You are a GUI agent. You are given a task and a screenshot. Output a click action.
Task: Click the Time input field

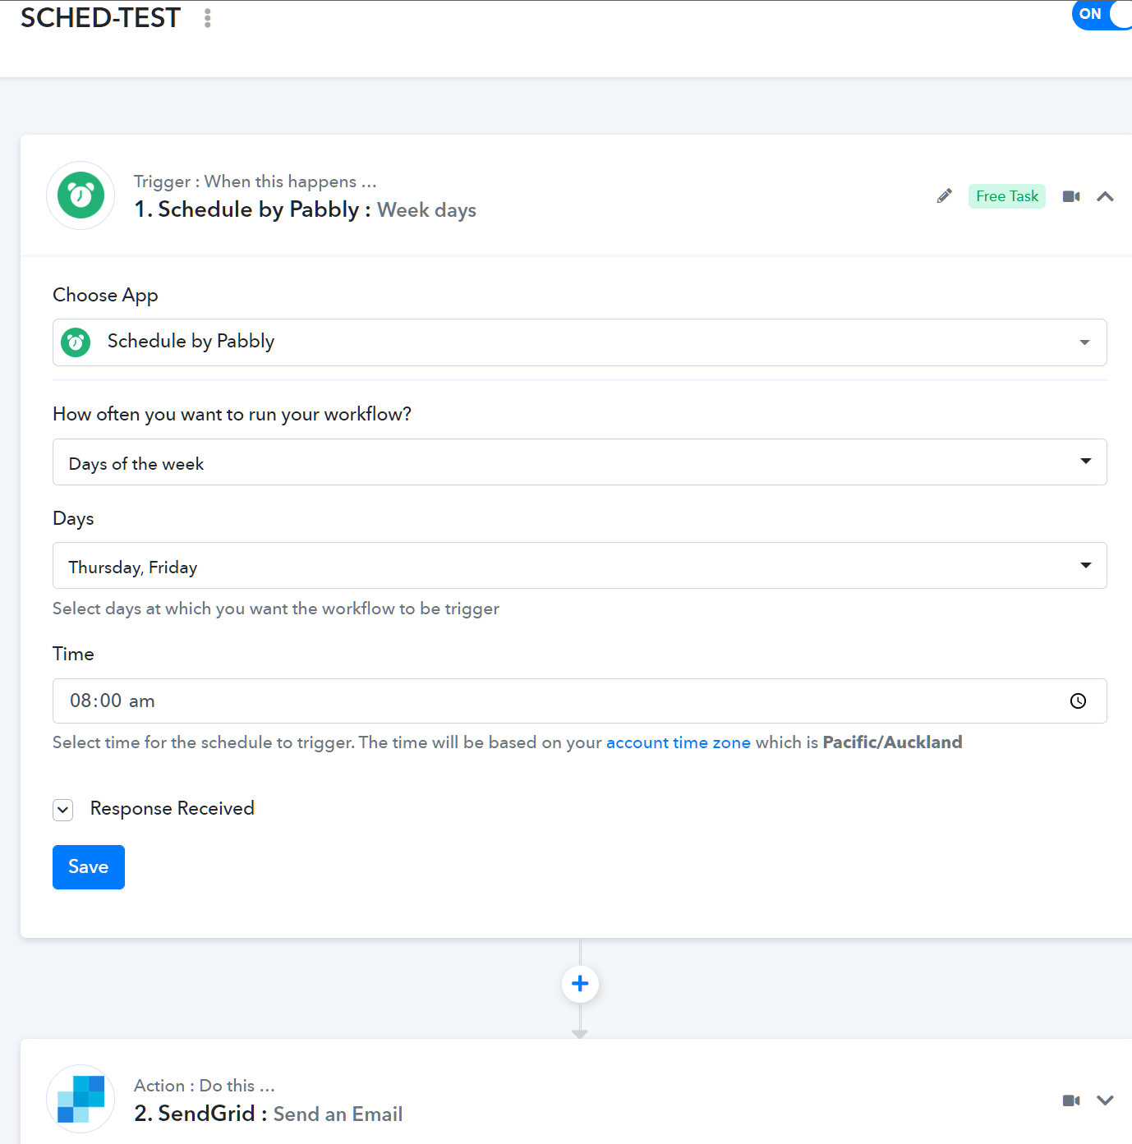click(x=580, y=701)
